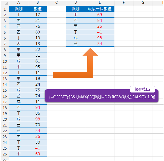Select the value 74 in cell B16

pos(38,96)
